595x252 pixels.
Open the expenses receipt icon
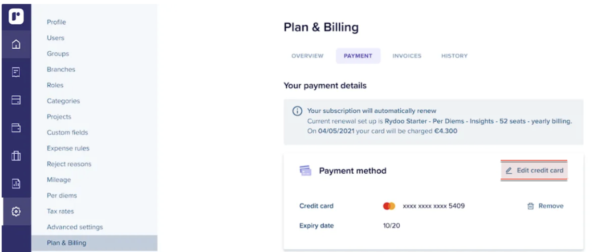tap(16, 72)
